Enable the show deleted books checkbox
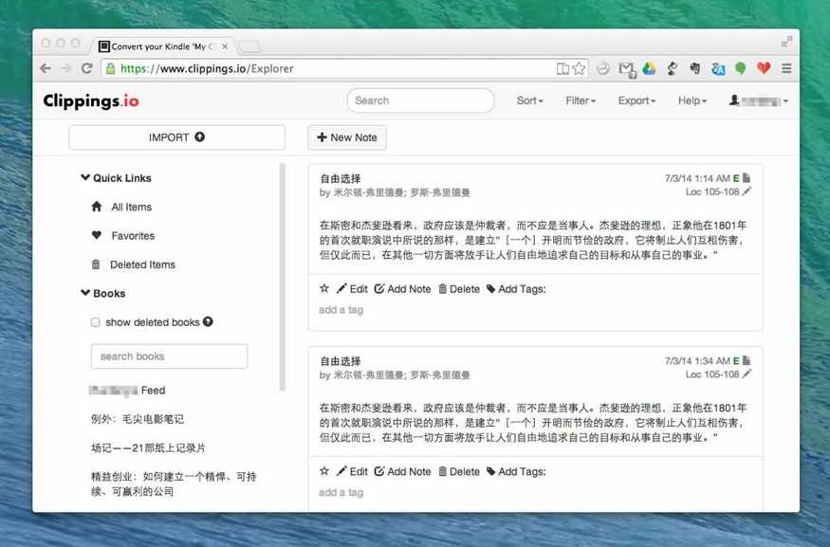830x547 pixels. (x=95, y=322)
